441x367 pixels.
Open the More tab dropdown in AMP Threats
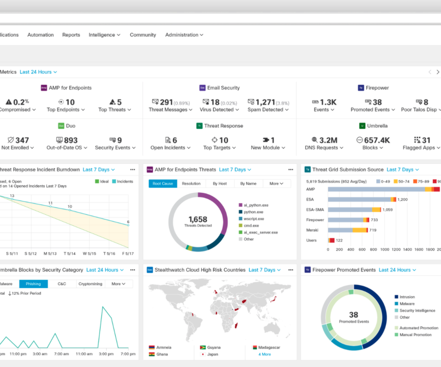tap(277, 183)
